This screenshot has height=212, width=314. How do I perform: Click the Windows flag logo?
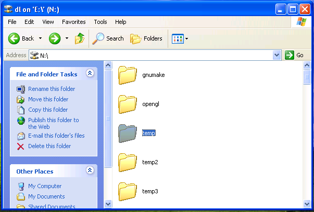pos(302,22)
